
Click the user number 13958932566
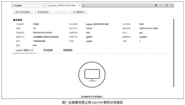pos(39,41)
